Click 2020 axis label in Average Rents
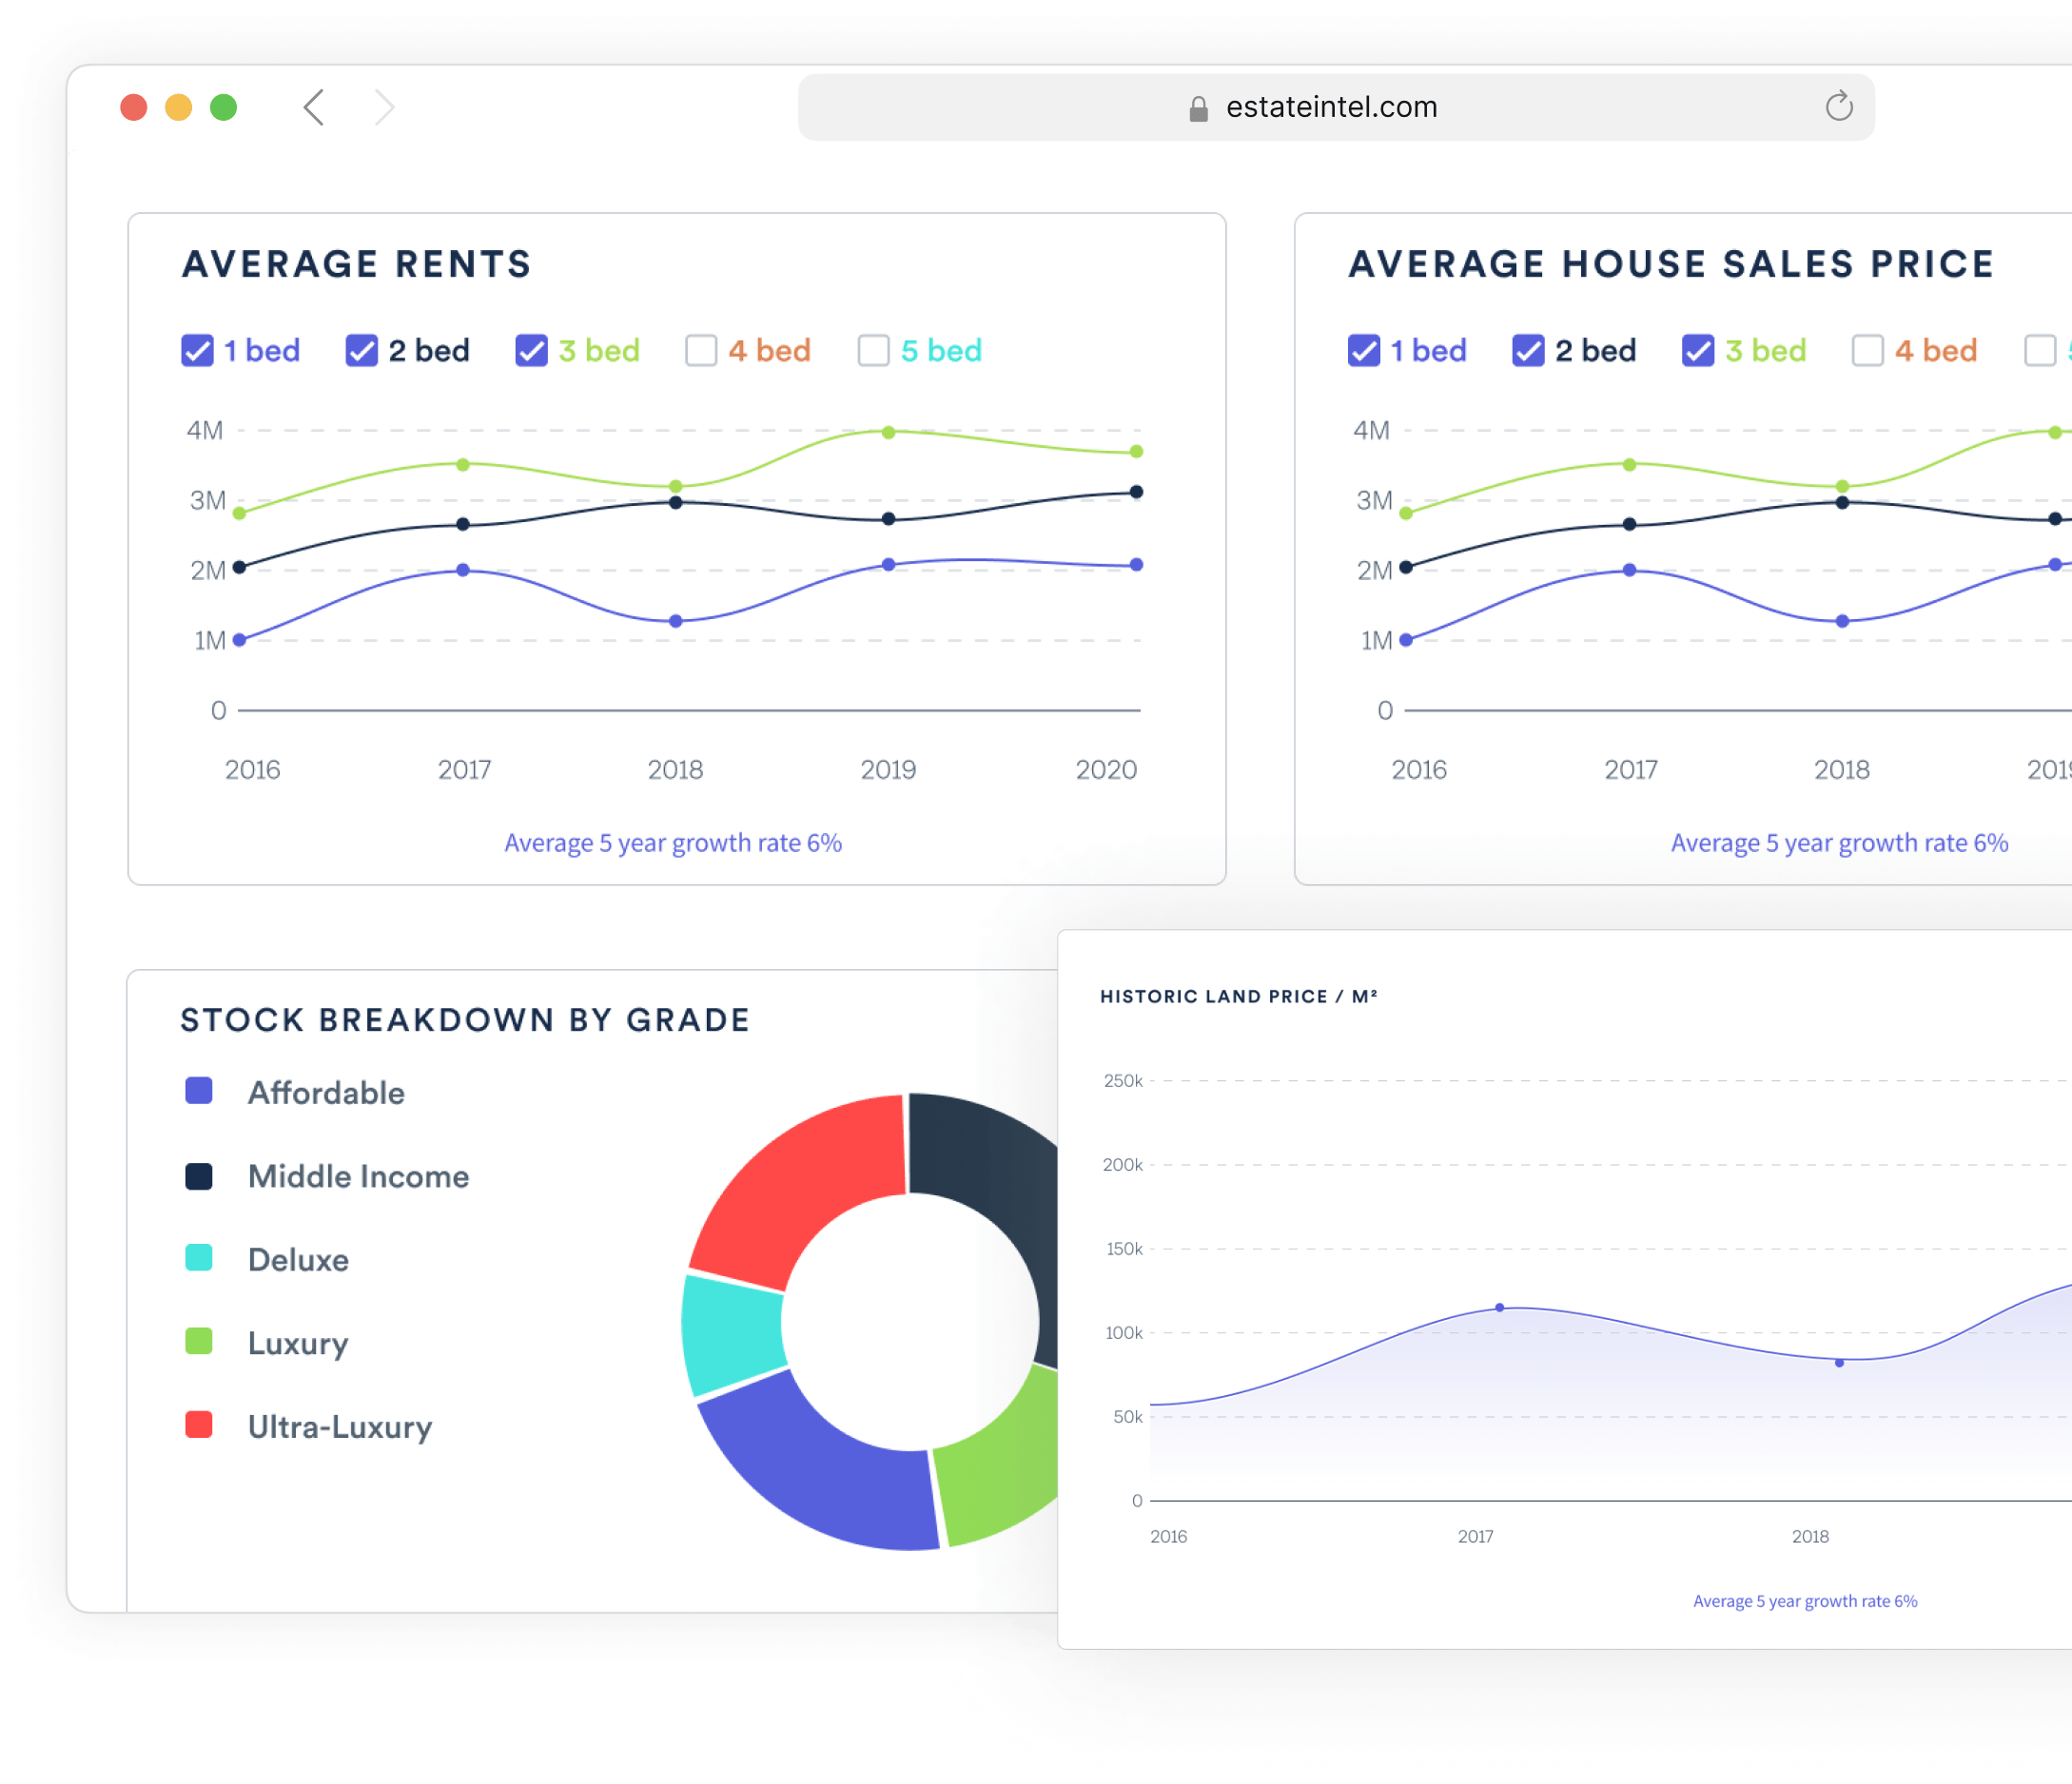Viewport: 2072px width, 1784px height. tap(1106, 769)
